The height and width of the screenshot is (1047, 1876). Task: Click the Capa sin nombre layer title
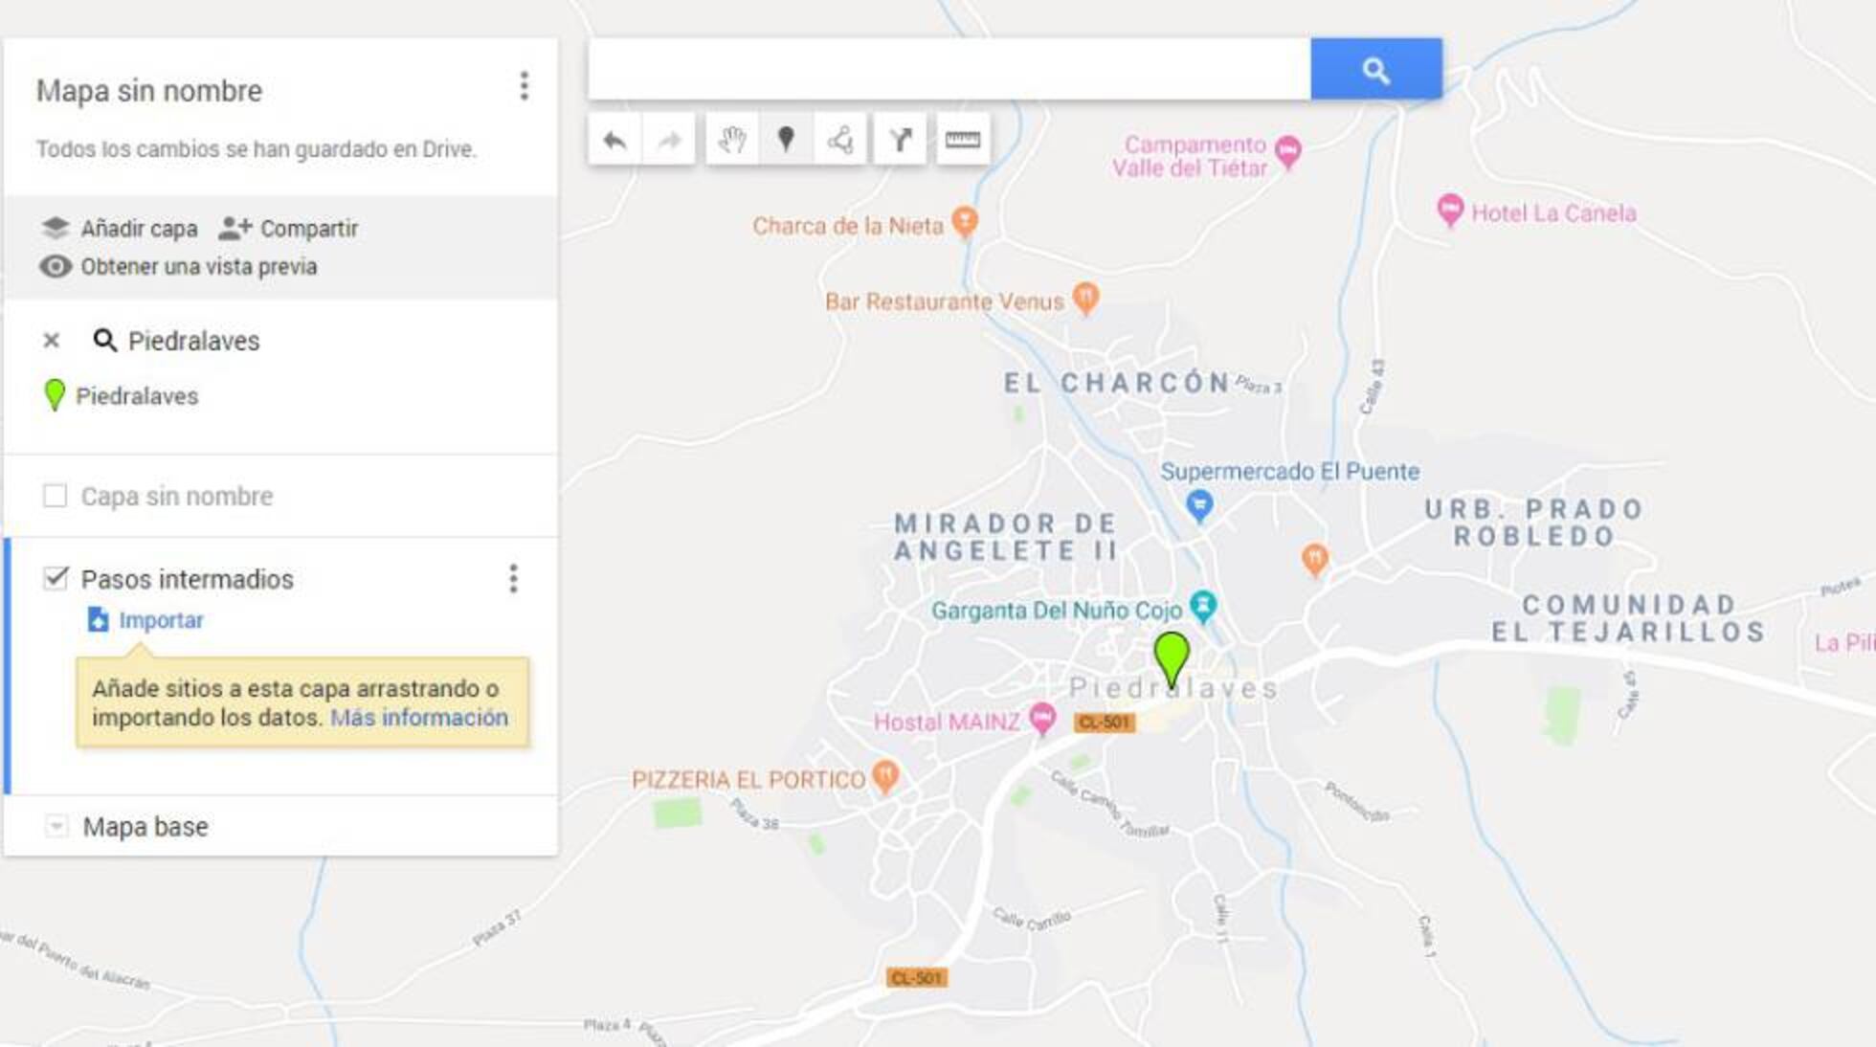tap(177, 496)
